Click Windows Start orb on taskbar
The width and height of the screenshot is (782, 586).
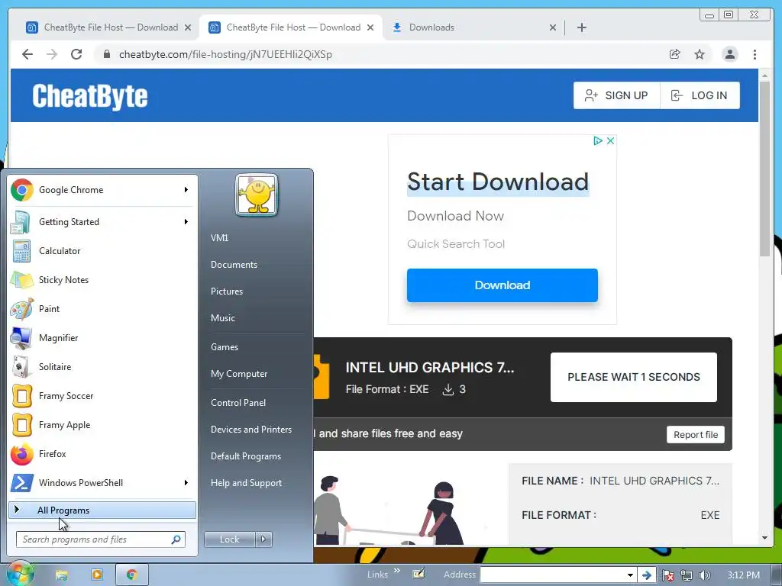[x=19, y=574]
